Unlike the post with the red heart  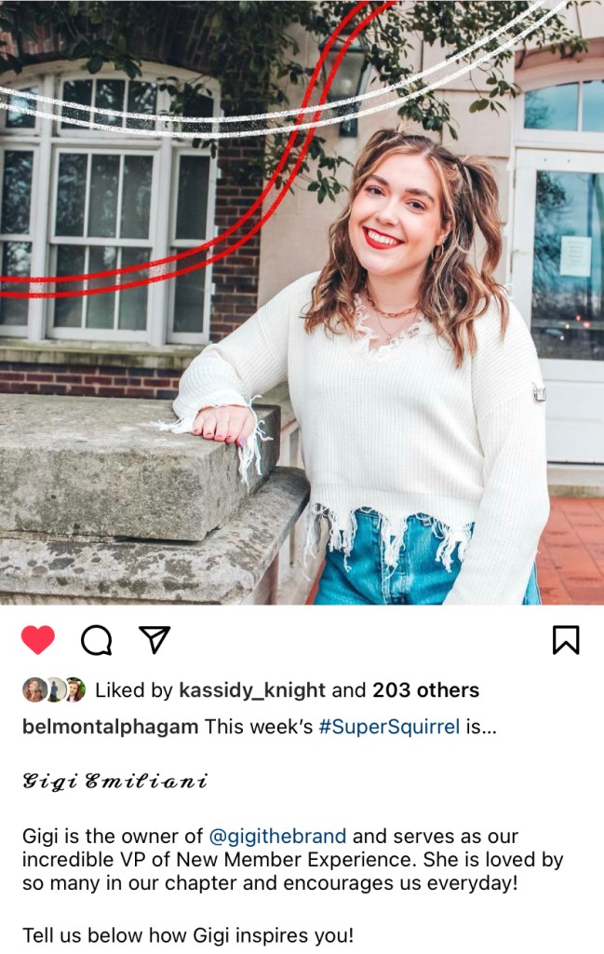pyautogui.click(x=37, y=639)
